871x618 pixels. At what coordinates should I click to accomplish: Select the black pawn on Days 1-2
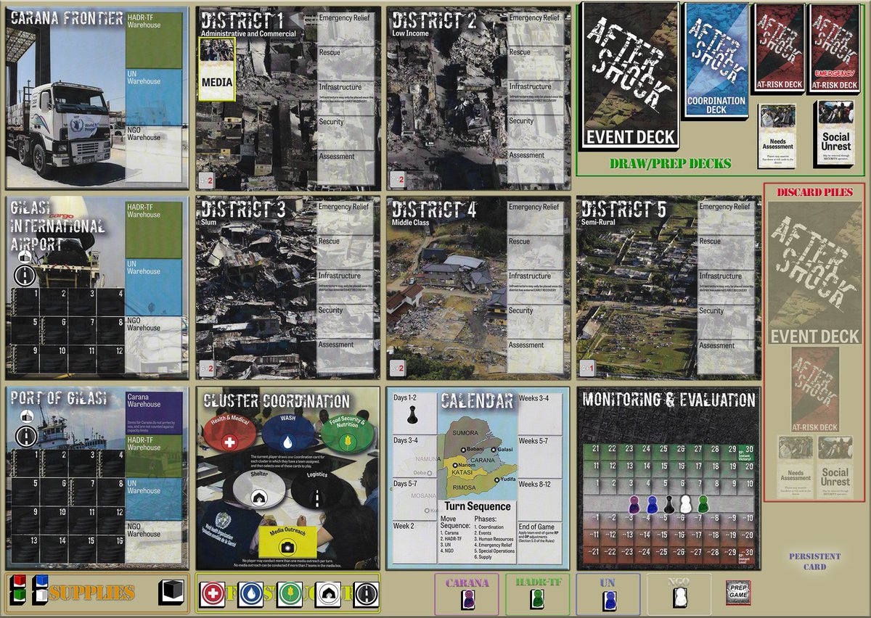(412, 416)
